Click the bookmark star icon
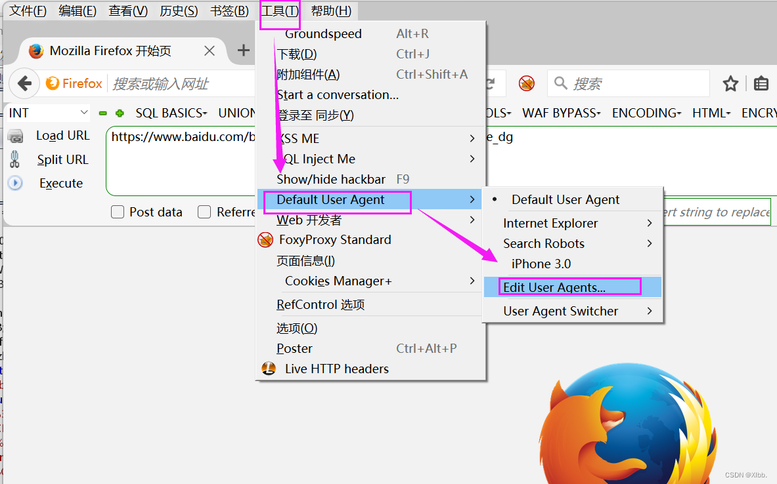This screenshot has height=484, width=777. (730, 84)
